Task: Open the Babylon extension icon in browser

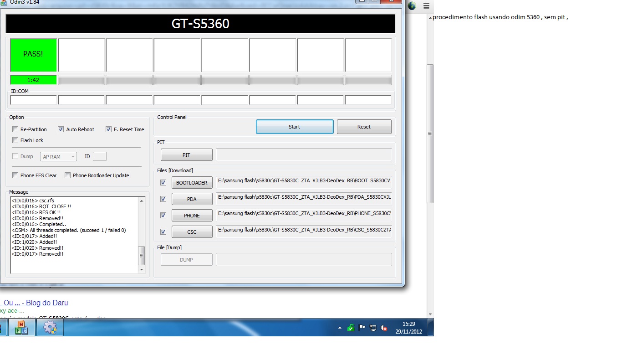Action: click(x=412, y=6)
